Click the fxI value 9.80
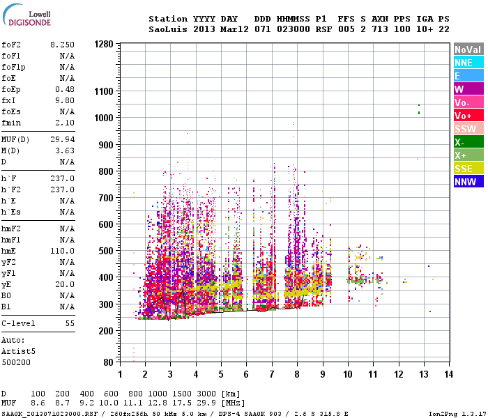The image size is (488, 418). (65, 100)
